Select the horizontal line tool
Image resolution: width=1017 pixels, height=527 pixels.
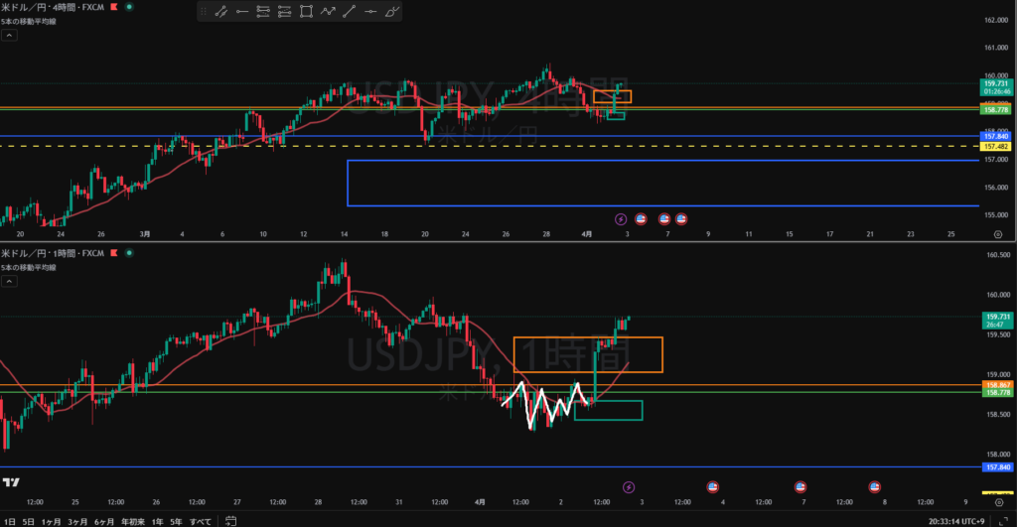point(370,13)
